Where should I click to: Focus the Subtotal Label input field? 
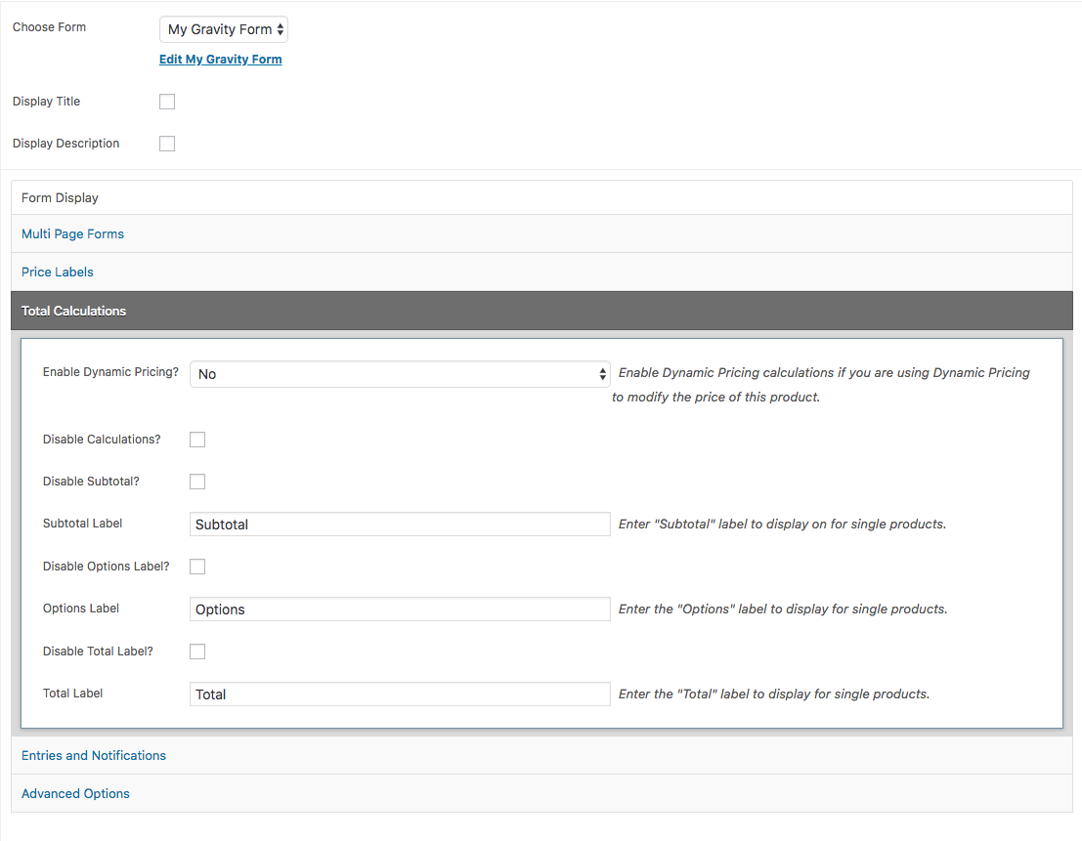400,524
